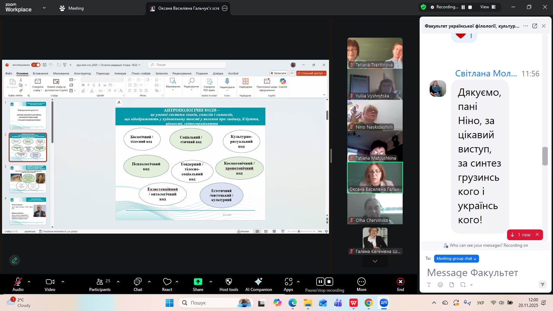Click the green Share screen icon

(198, 282)
